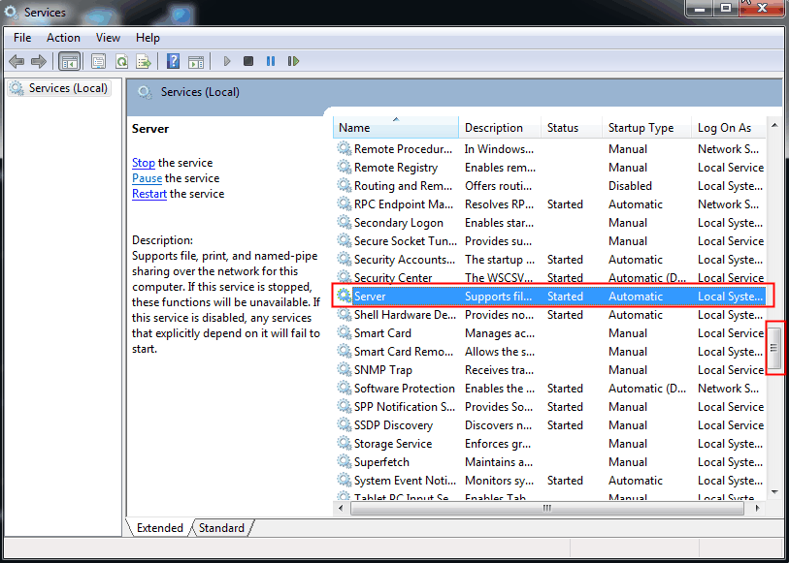Toggle the Show/Hide Action Pane icon
This screenshot has height=563, width=789.
(x=196, y=62)
